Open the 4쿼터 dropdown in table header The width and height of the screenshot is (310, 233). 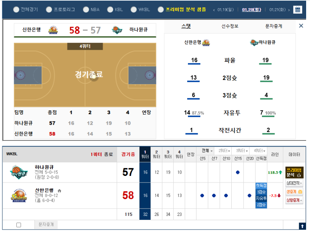pyautogui.click(x=259, y=151)
